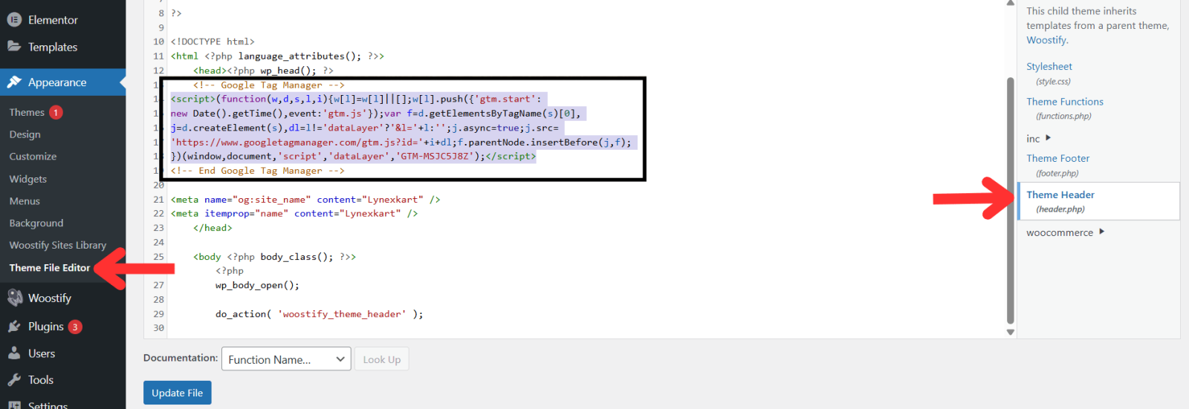Click the Plugins update count badge
Screen dimensions: 1189x409
(75, 327)
